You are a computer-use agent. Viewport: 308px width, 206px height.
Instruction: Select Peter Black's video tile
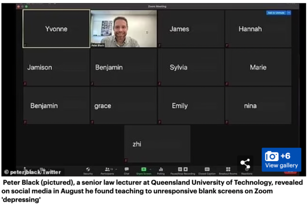coord(124,29)
